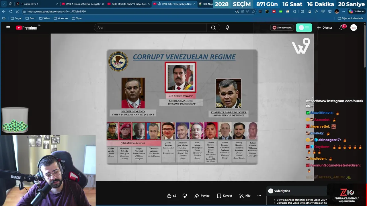Click the bookmarks bar leftmost link icon
The image size is (367, 206).
tap(4, 18)
